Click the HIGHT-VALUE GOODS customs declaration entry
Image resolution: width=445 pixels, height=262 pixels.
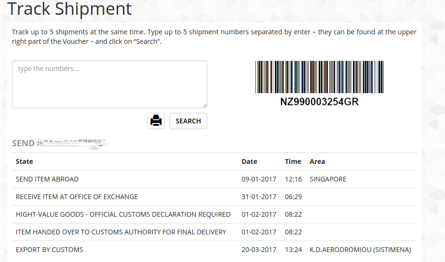pyautogui.click(x=123, y=214)
